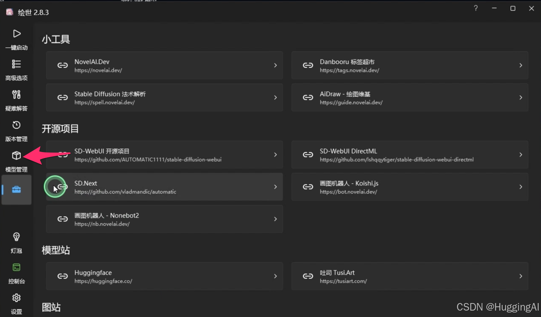Open the 控制台 console

coord(17,273)
